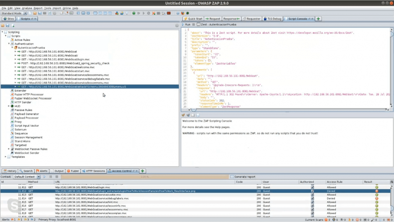This screenshot has height=222, width=394.
Task: Click the Access Control progress bar
Action: 145,177
